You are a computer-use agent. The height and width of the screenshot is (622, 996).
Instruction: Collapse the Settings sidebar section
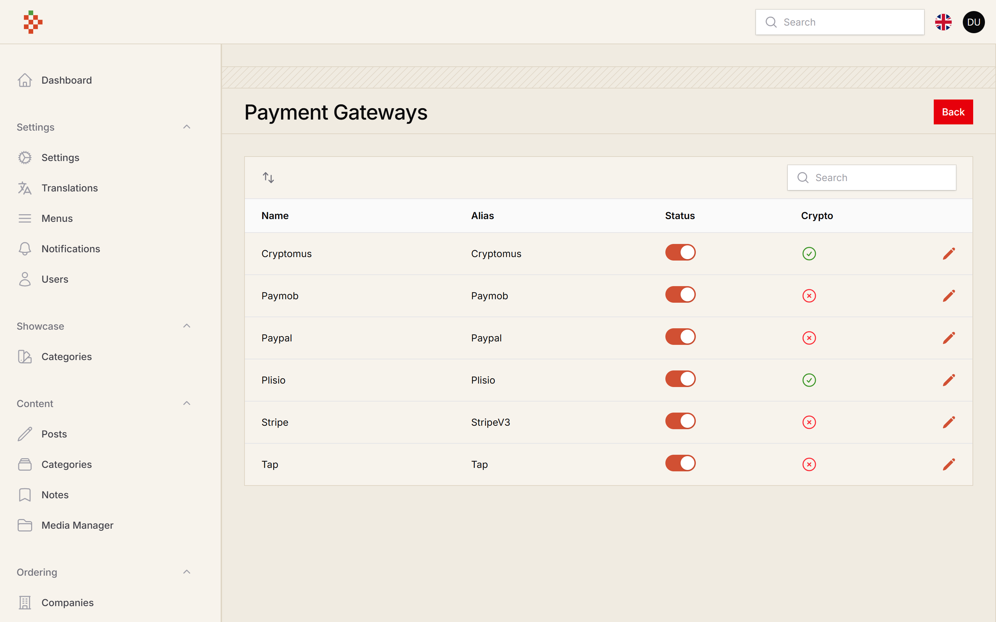coord(186,127)
